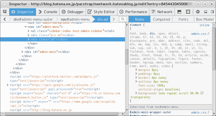Select the recaptcha api.js script node
Viewport: 216px width, 116px height.
click(x=63, y=104)
